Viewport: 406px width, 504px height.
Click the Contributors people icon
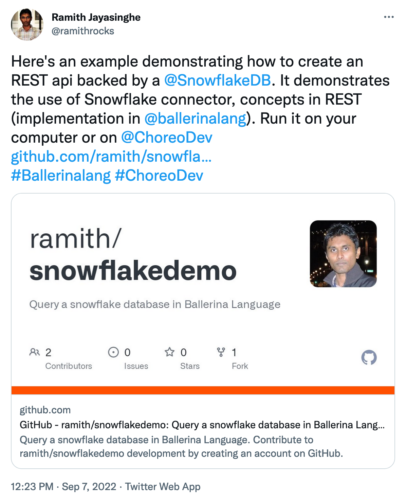pos(35,352)
